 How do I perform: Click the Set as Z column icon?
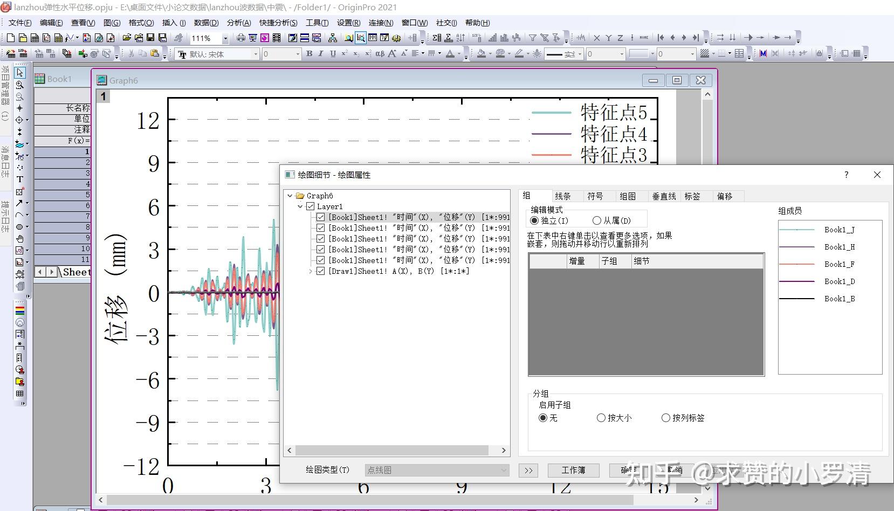click(x=620, y=38)
